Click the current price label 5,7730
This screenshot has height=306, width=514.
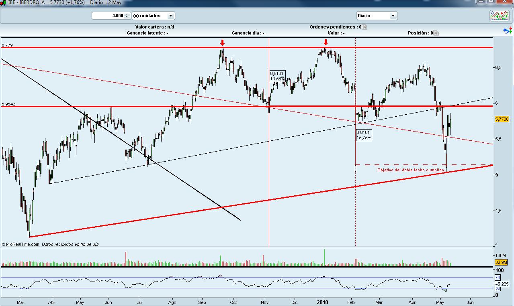click(x=502, y=119)
